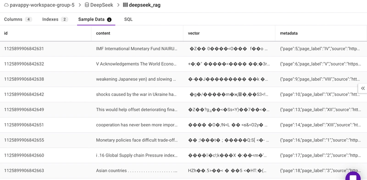Open the Columns tab
The image size is (367, 180).
click(18, 19)
